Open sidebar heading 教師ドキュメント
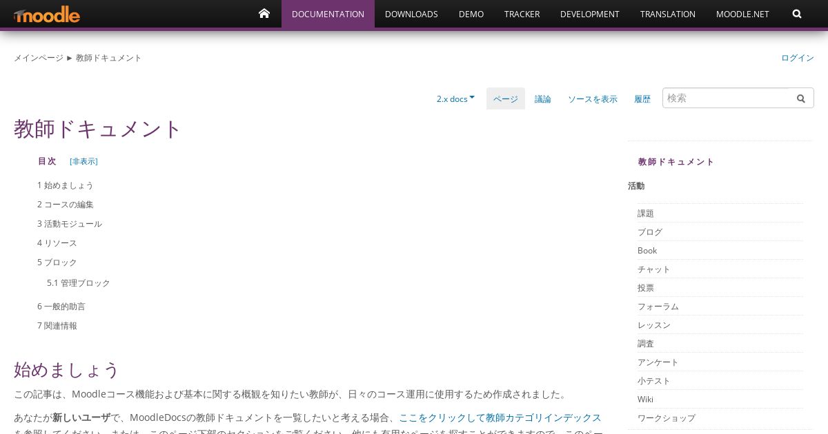This screenshot has width=828, height=434. coord(676,162)
